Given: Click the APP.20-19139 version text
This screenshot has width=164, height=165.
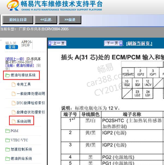Looking at the screenshot, I should tap(26, 44).
